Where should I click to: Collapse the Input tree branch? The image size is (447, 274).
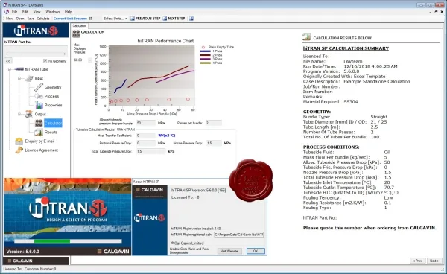tap(19, 78)
